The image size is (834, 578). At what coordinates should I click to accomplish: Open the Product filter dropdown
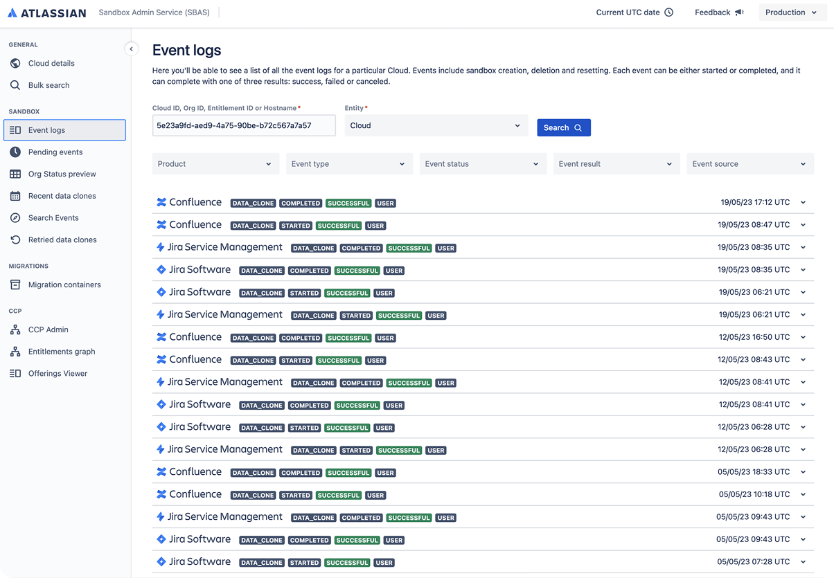215,164
